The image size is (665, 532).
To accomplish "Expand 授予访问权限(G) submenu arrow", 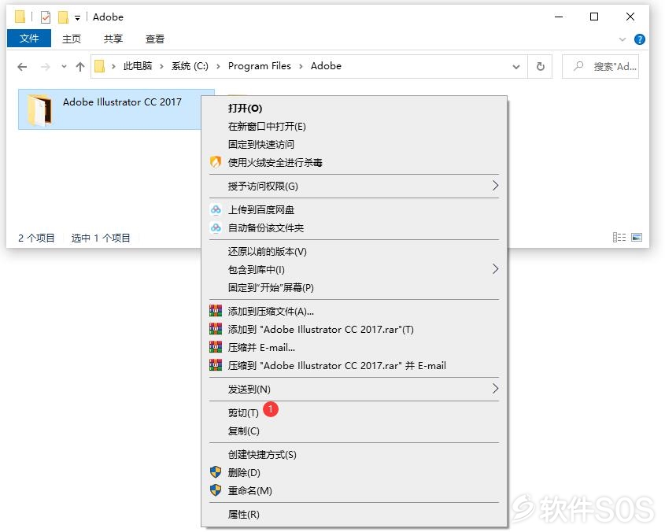I will click(495, 186).
